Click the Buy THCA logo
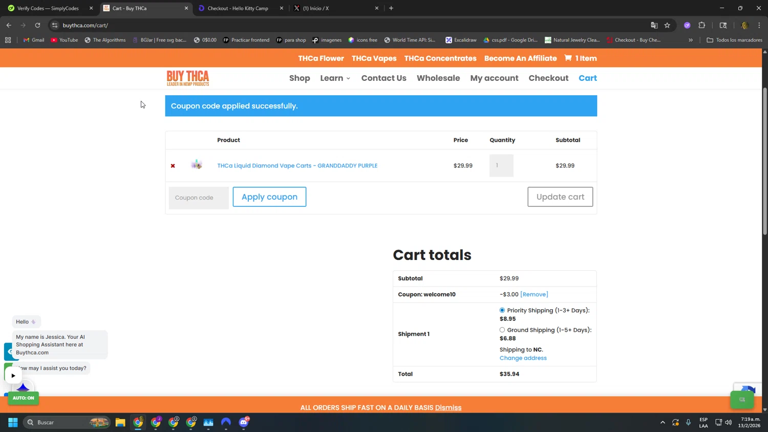This screenshot has height=432, width=768. point(188,78)
